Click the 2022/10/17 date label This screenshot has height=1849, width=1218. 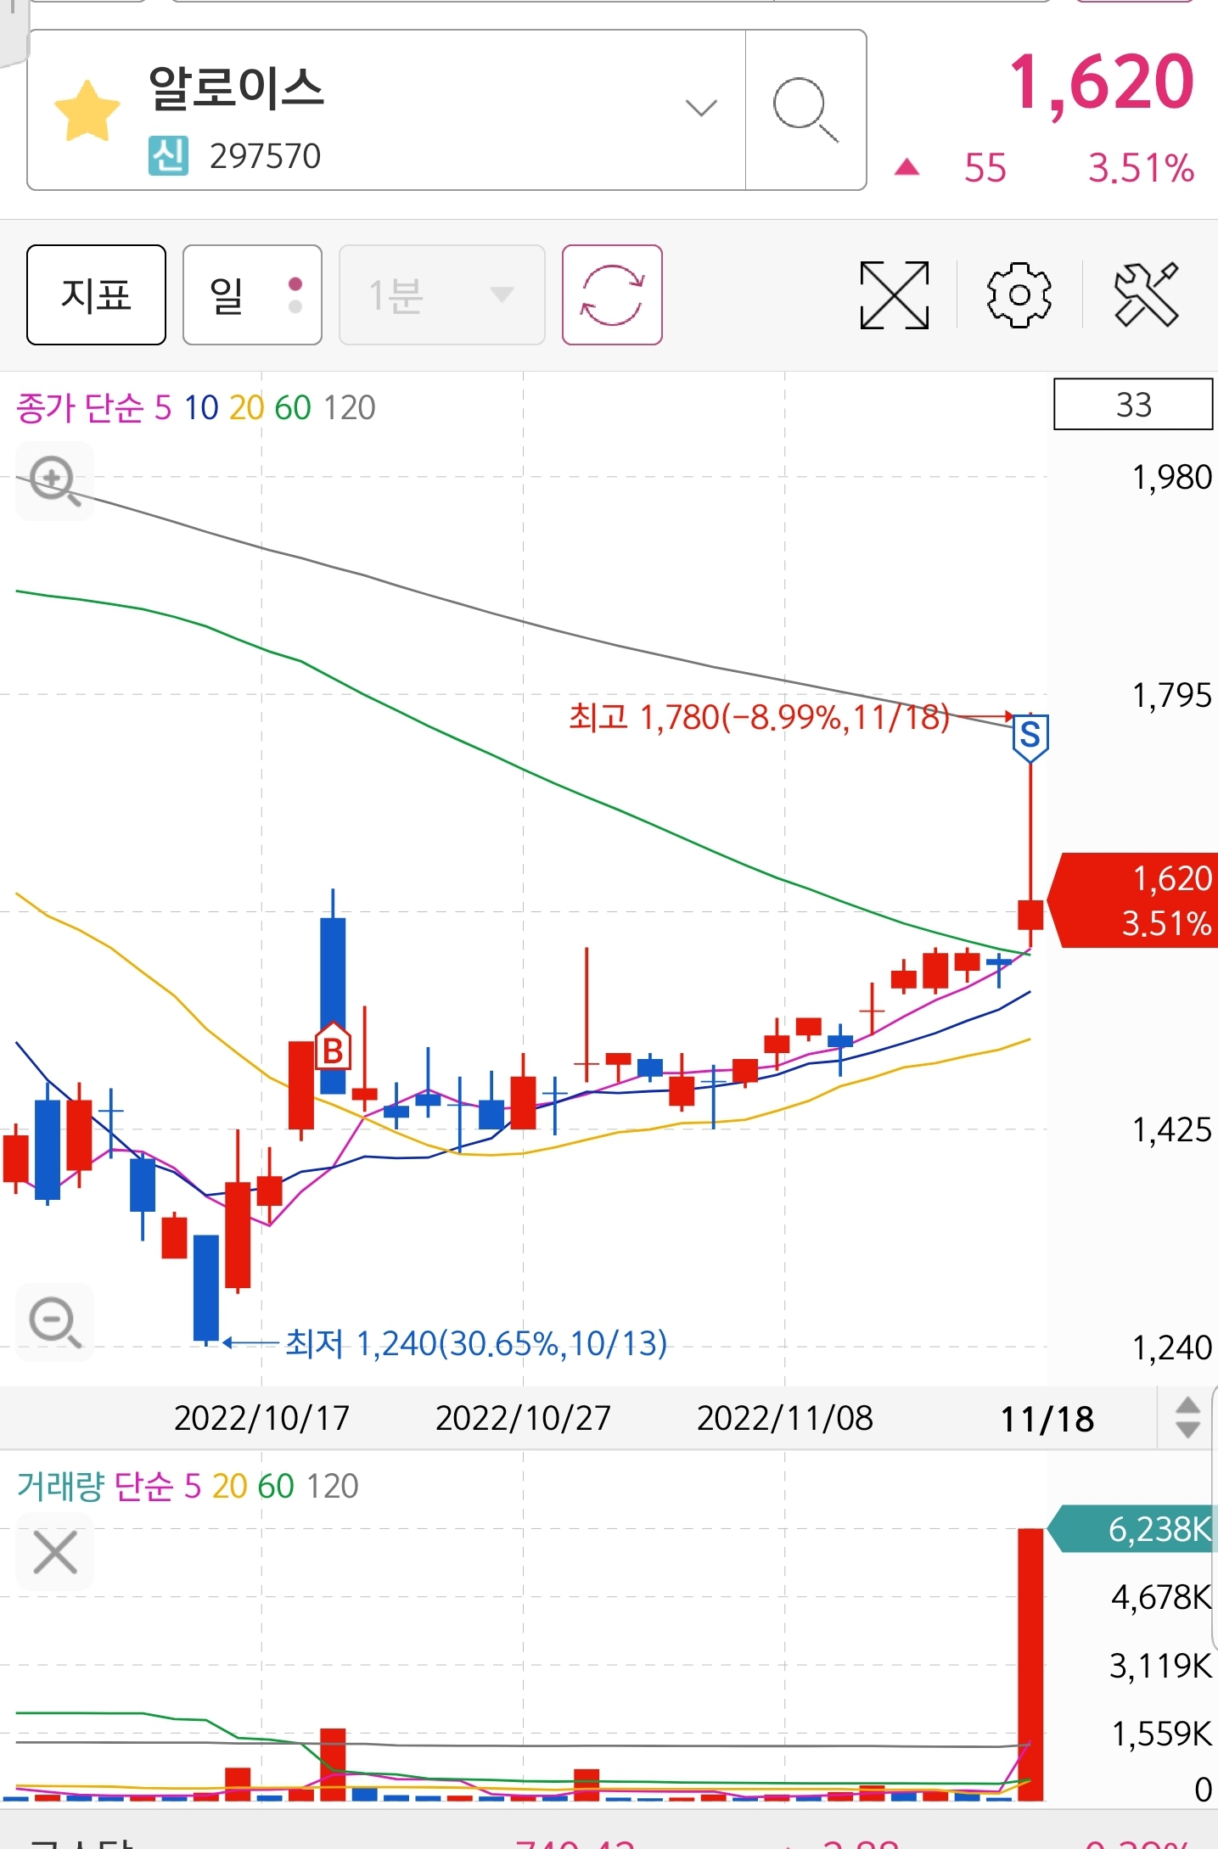[x=261, y=1417]
